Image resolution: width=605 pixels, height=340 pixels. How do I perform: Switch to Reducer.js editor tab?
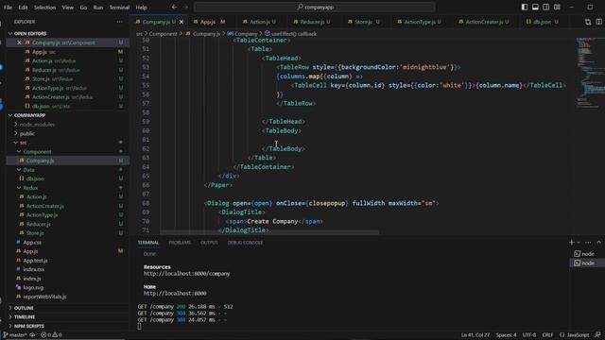(x=312, y=22)
